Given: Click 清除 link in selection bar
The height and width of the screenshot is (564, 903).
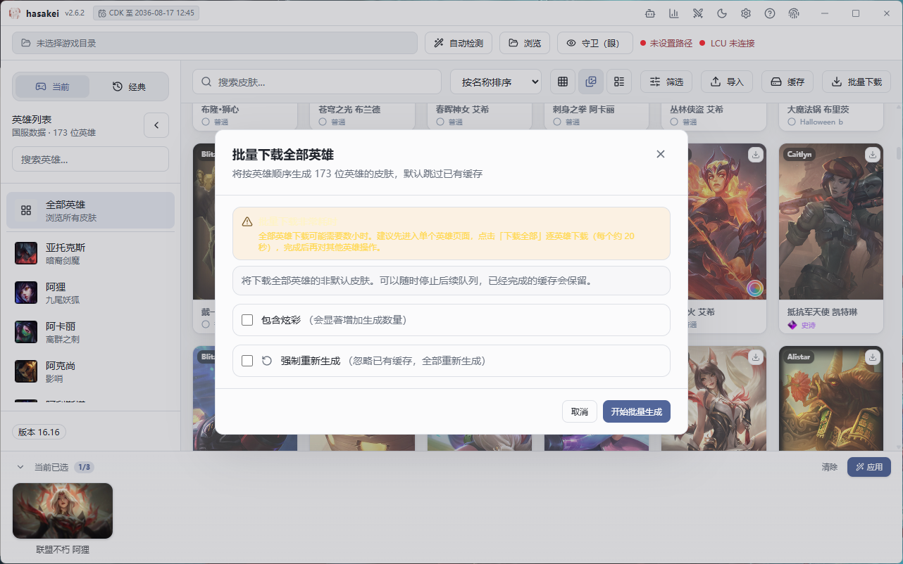Looking at the screenshot, I should coord(830,467).
